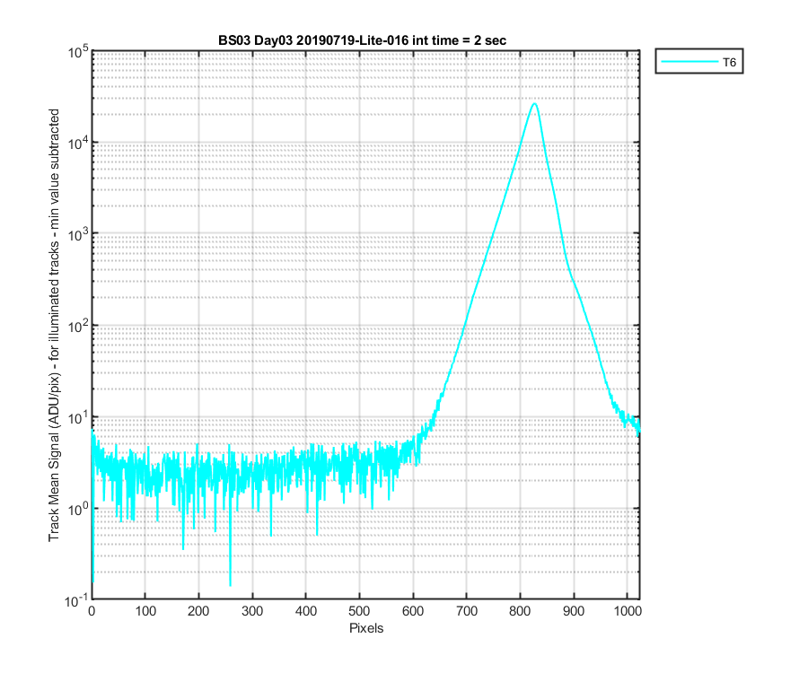Screen dimensions: 808x673
Task: Click the 'Track Mean Signal (ADU/pix)' y-axis label
Action: (x=54, y=325)
